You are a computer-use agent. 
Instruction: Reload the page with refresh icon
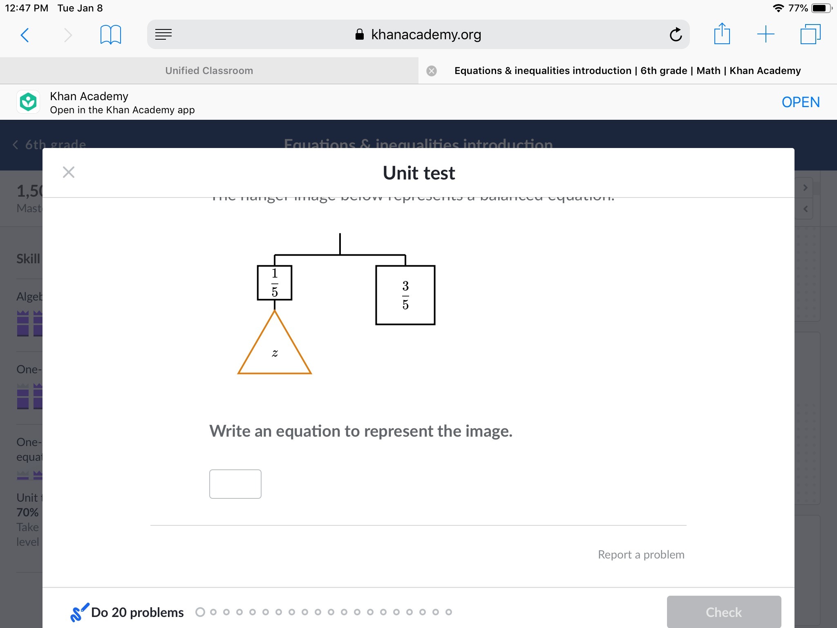coord(676,35)
